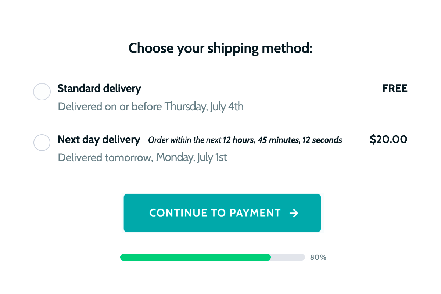Click the green filled part of progress bar
The image size is (441, 294).
point(195,257)
